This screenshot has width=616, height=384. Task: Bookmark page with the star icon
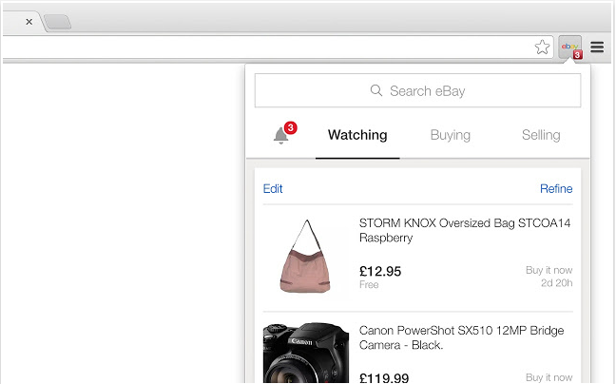coord(542,48)
